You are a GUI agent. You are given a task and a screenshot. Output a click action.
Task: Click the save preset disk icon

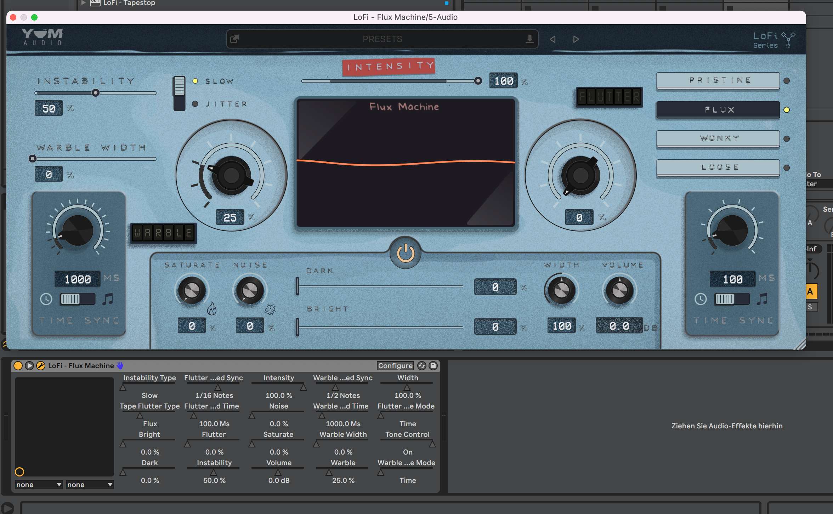tap(433, 366)
